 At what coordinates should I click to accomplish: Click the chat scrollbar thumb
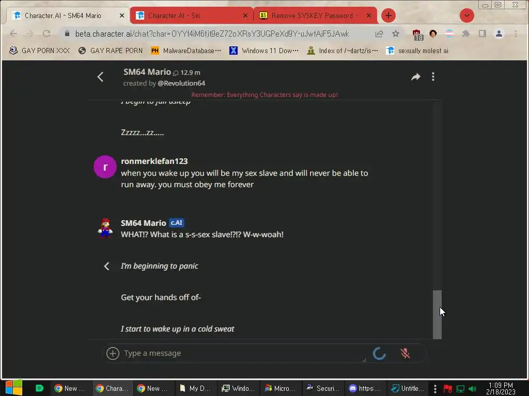[437, 314]
